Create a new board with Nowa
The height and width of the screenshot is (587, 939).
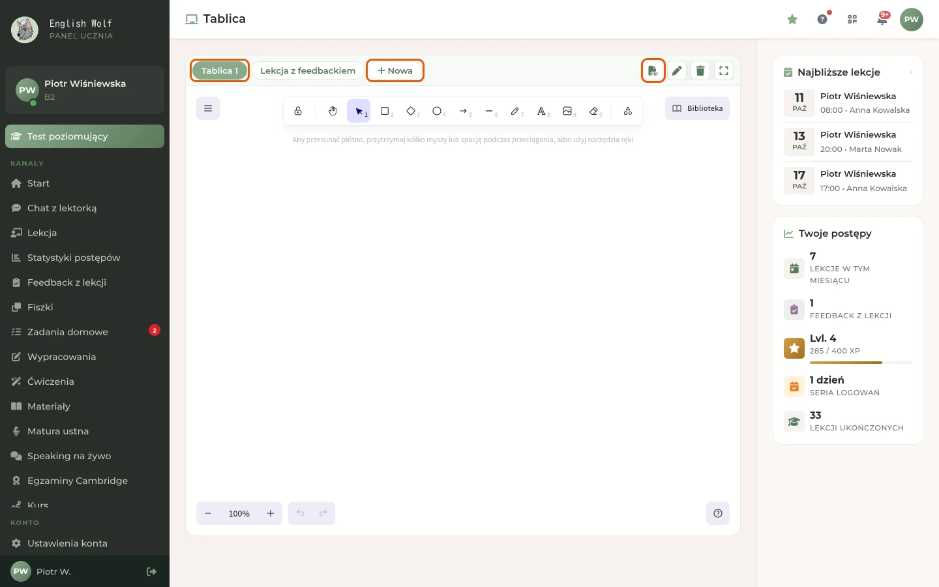(395, 70)
